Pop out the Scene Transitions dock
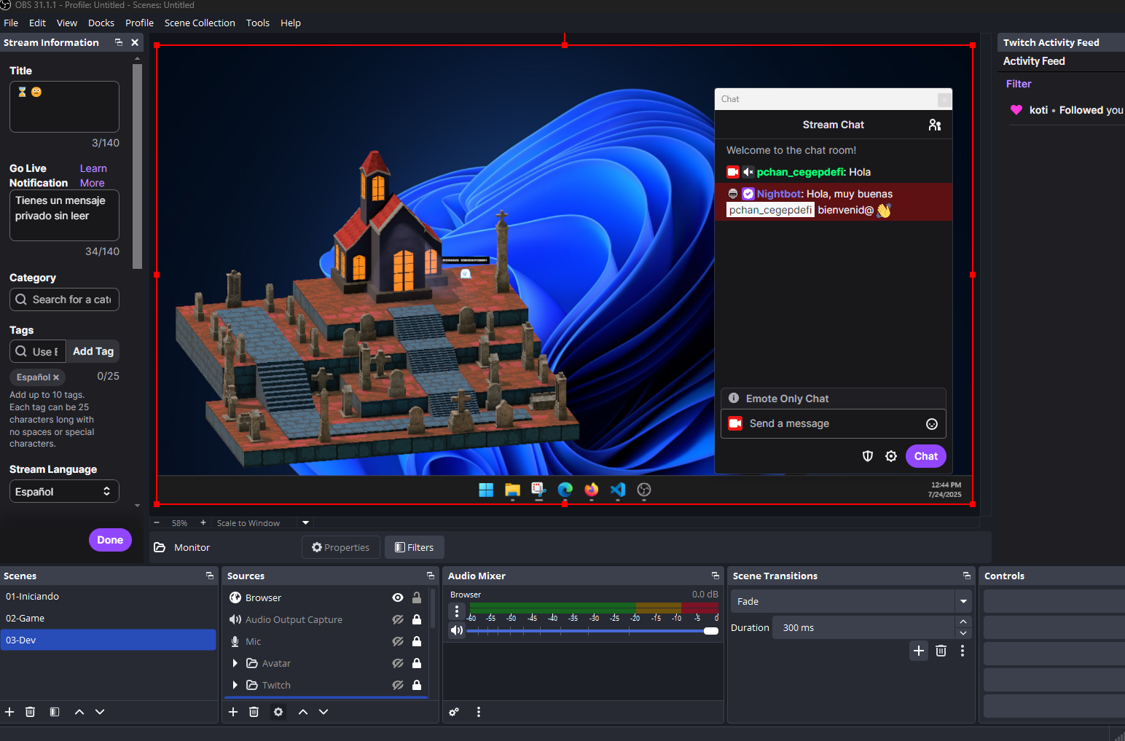 967,576
